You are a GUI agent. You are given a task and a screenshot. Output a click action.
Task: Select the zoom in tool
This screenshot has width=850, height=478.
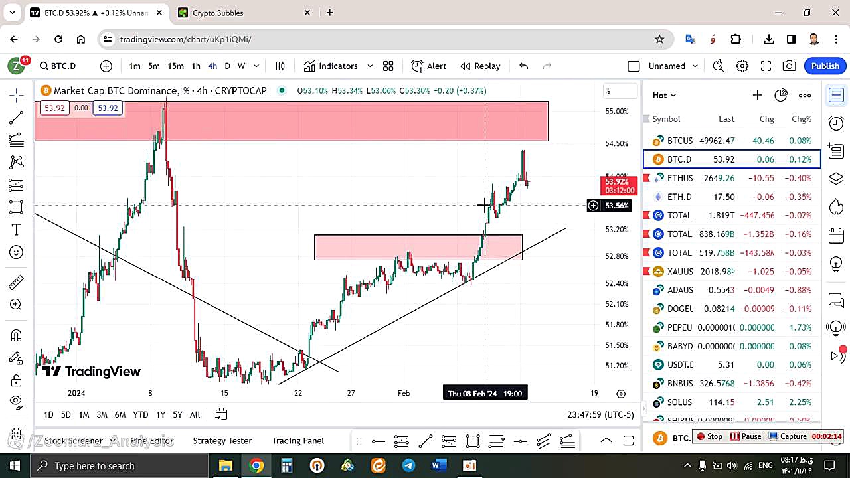coord(17,305)
